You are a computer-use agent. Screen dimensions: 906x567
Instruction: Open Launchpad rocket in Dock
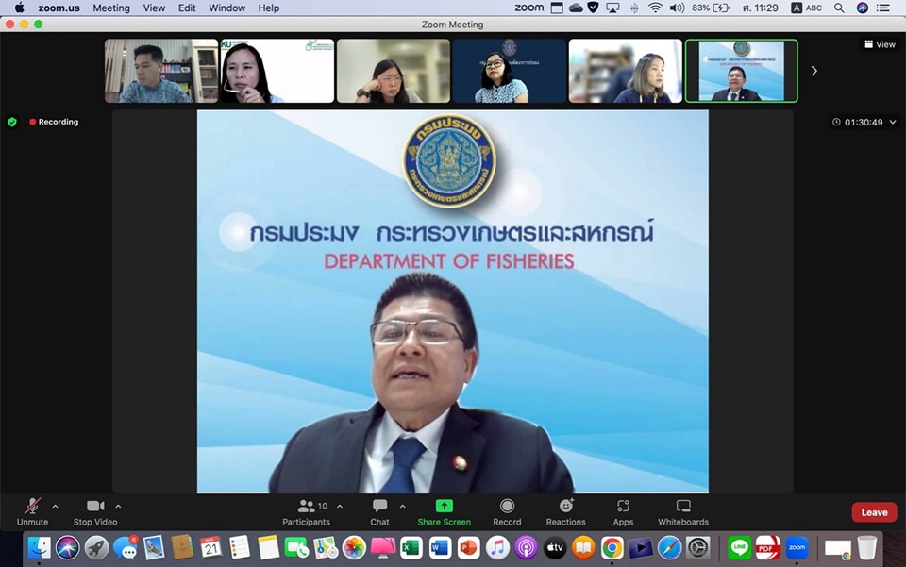coord(96,547)
